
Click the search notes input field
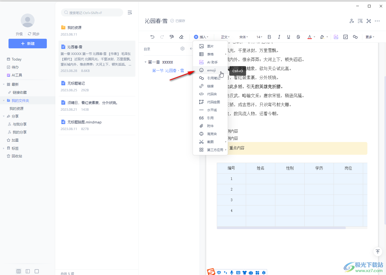92,12
